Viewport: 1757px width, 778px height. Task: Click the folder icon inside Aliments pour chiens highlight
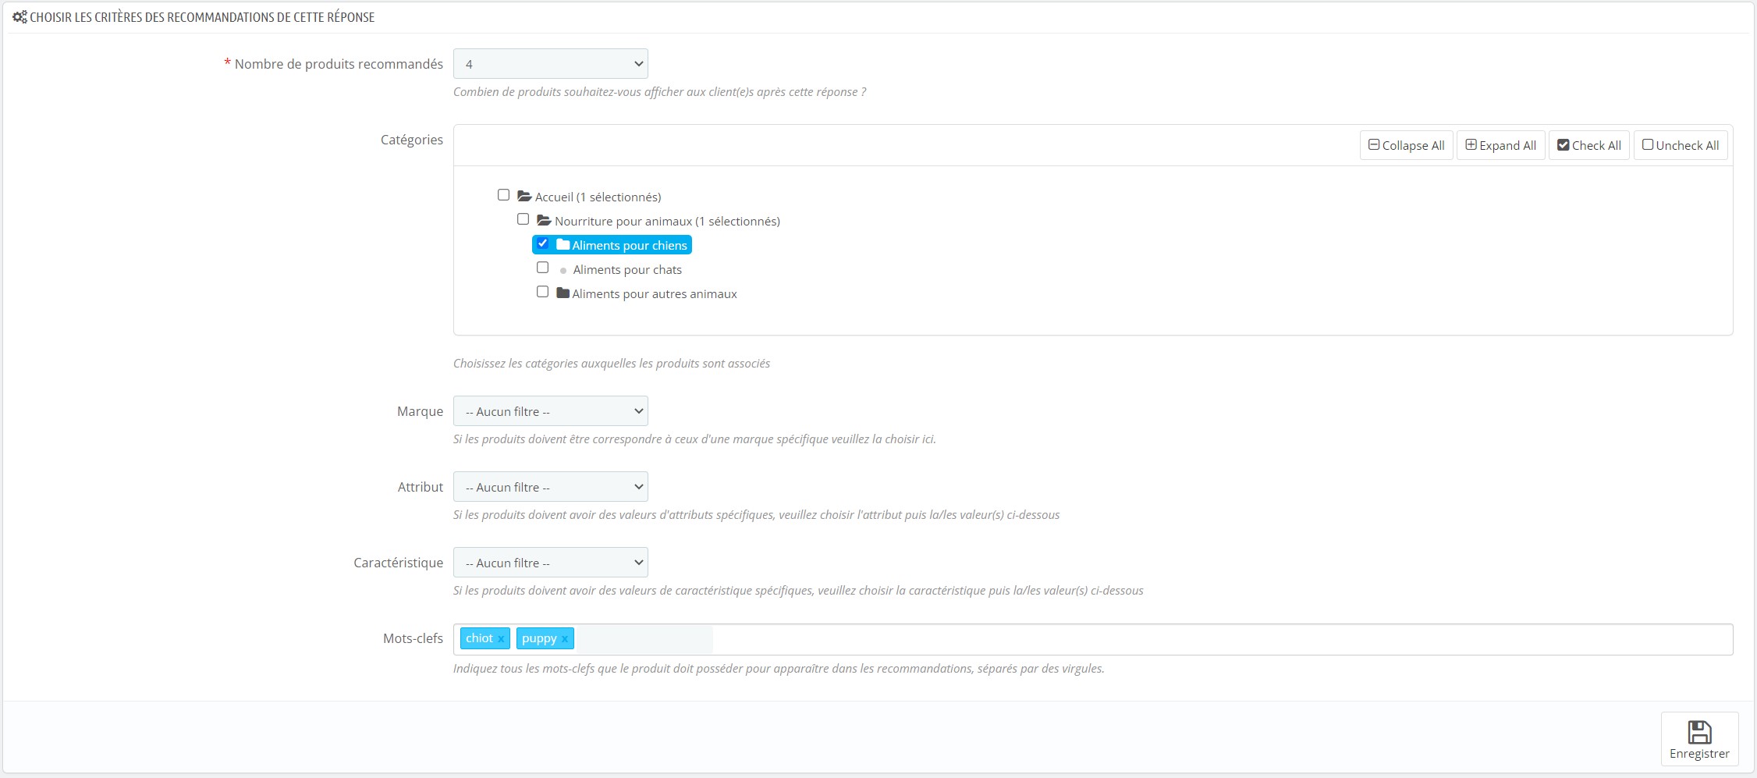pyautogui.click(x=563, y=244)
